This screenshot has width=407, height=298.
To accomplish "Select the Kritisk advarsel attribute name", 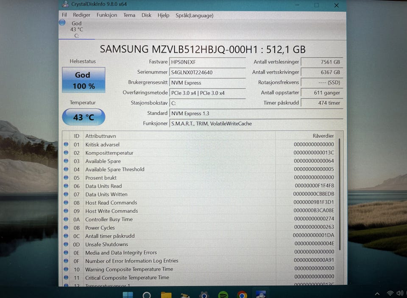I will tap(103, 145).
